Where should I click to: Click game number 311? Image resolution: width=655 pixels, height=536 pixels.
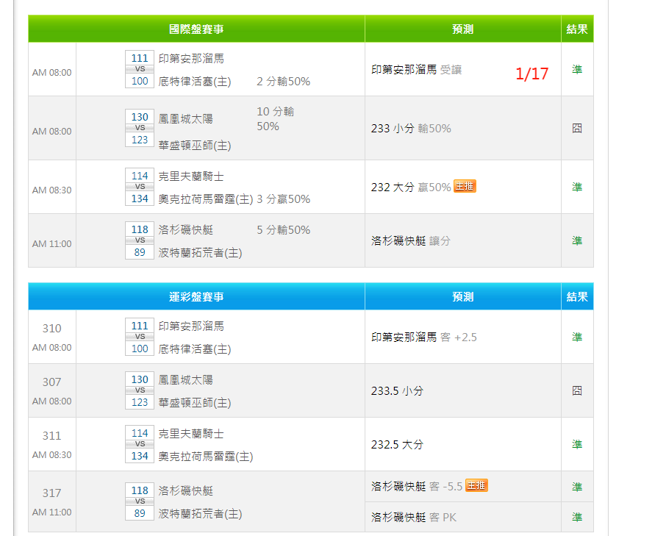click(51, 436)
